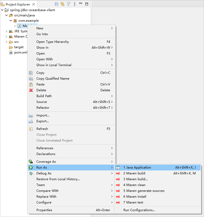Click the Coverage As icon
The image size is (204, 217).
pyautogui.click(x=31, y=162)
